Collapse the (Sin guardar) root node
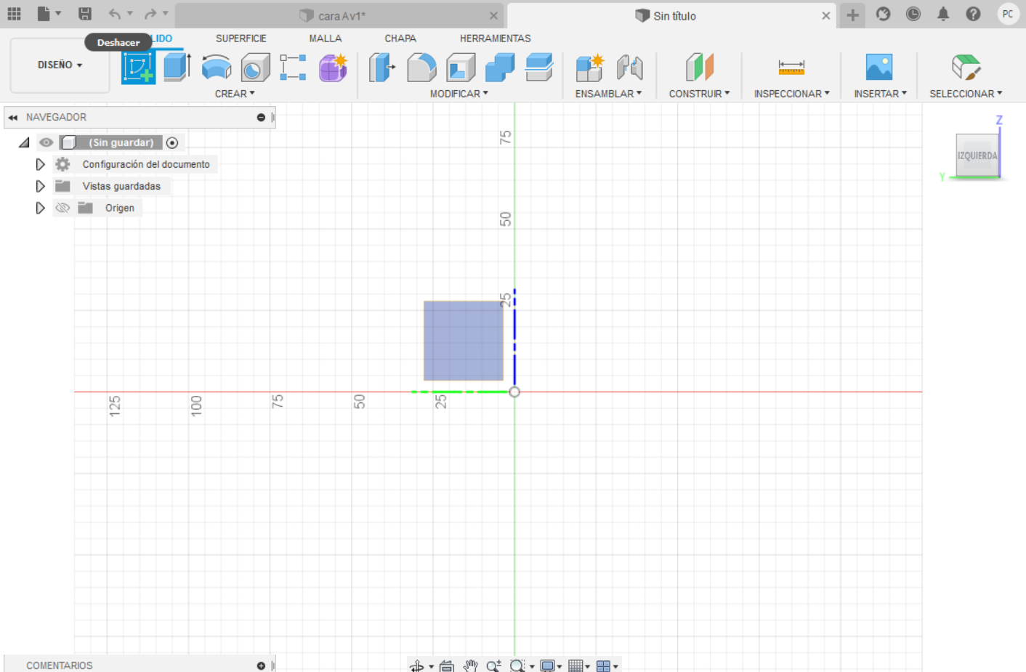This screenshot has width=1026, height=672. click(x=24, y=142)
